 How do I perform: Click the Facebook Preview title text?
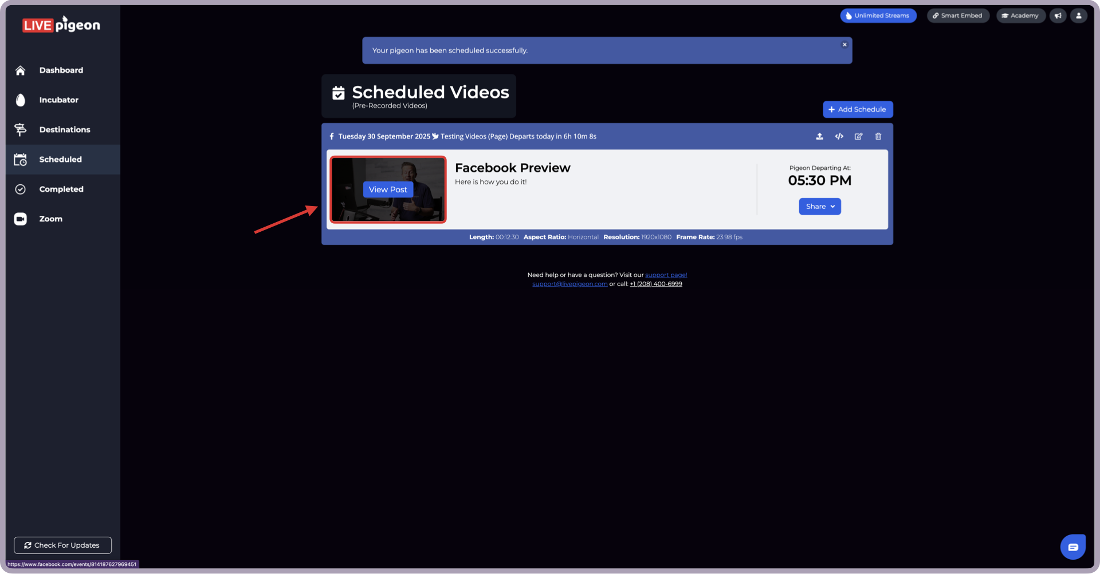pyautogui.click(x=513, y=168)
